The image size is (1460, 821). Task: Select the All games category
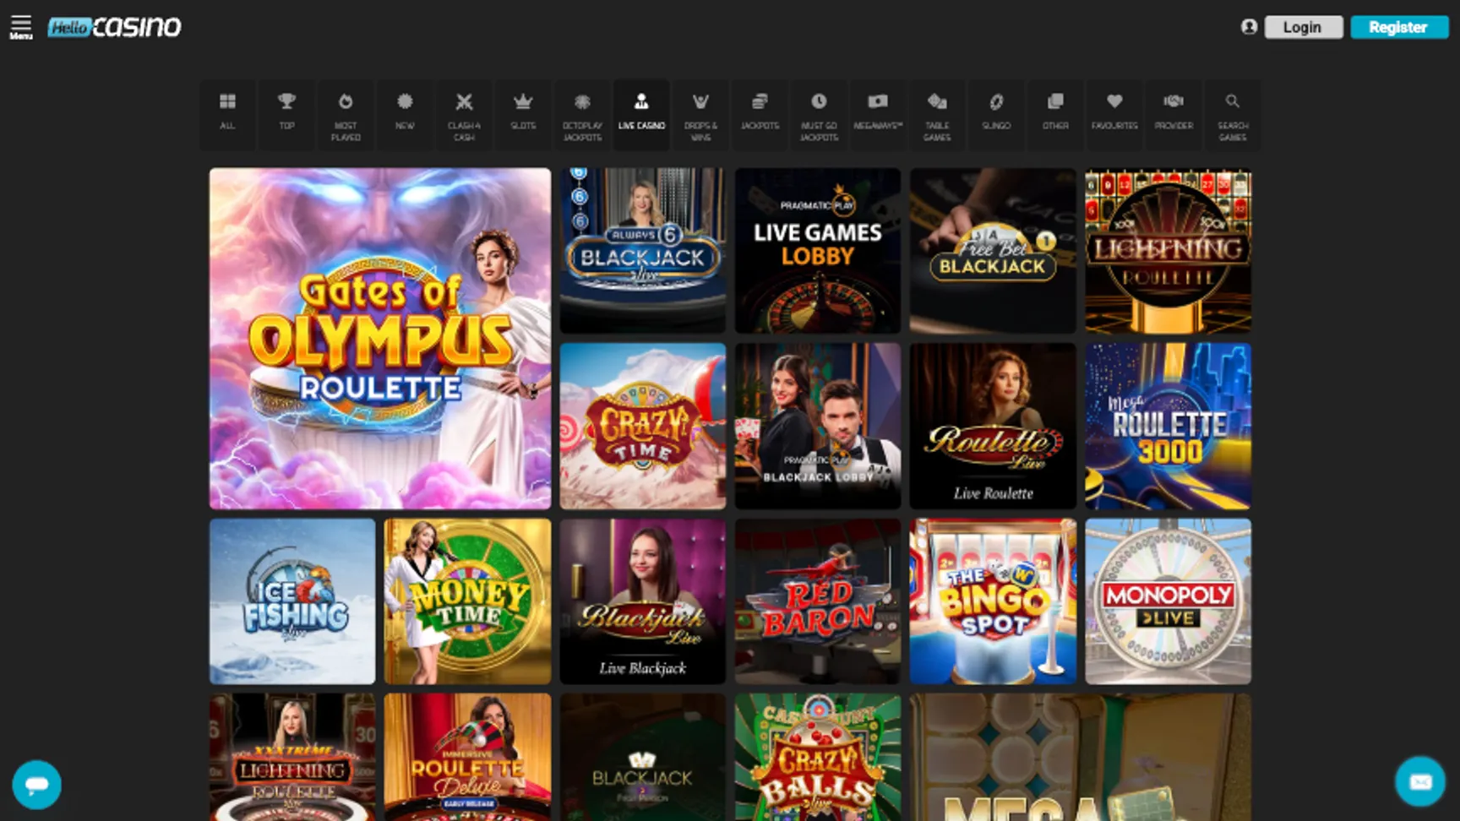tap(227, 115)
